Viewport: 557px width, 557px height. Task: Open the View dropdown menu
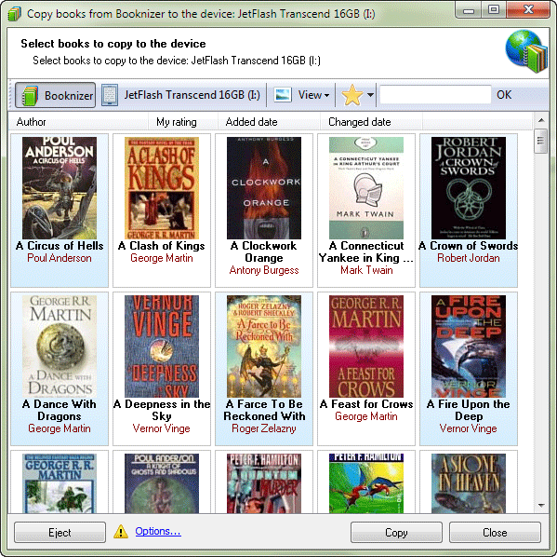pyautogui.click(x=313, y=95)
